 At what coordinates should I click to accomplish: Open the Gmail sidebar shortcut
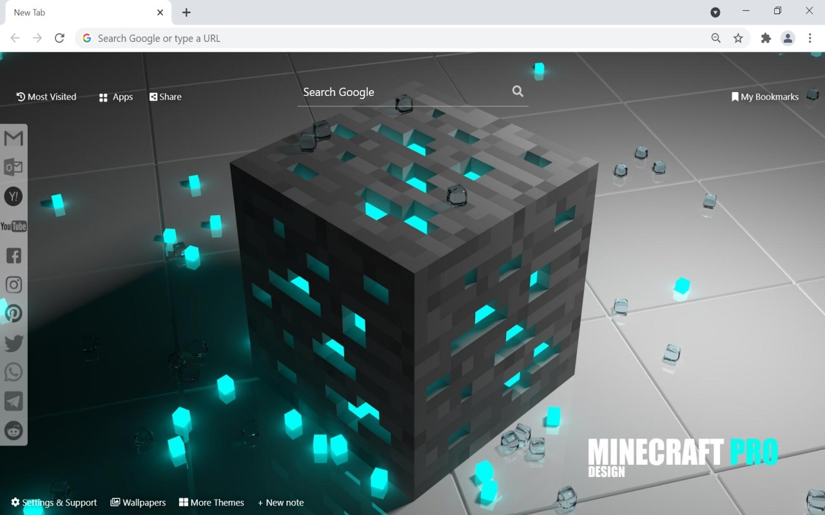(x=14, y=138)
